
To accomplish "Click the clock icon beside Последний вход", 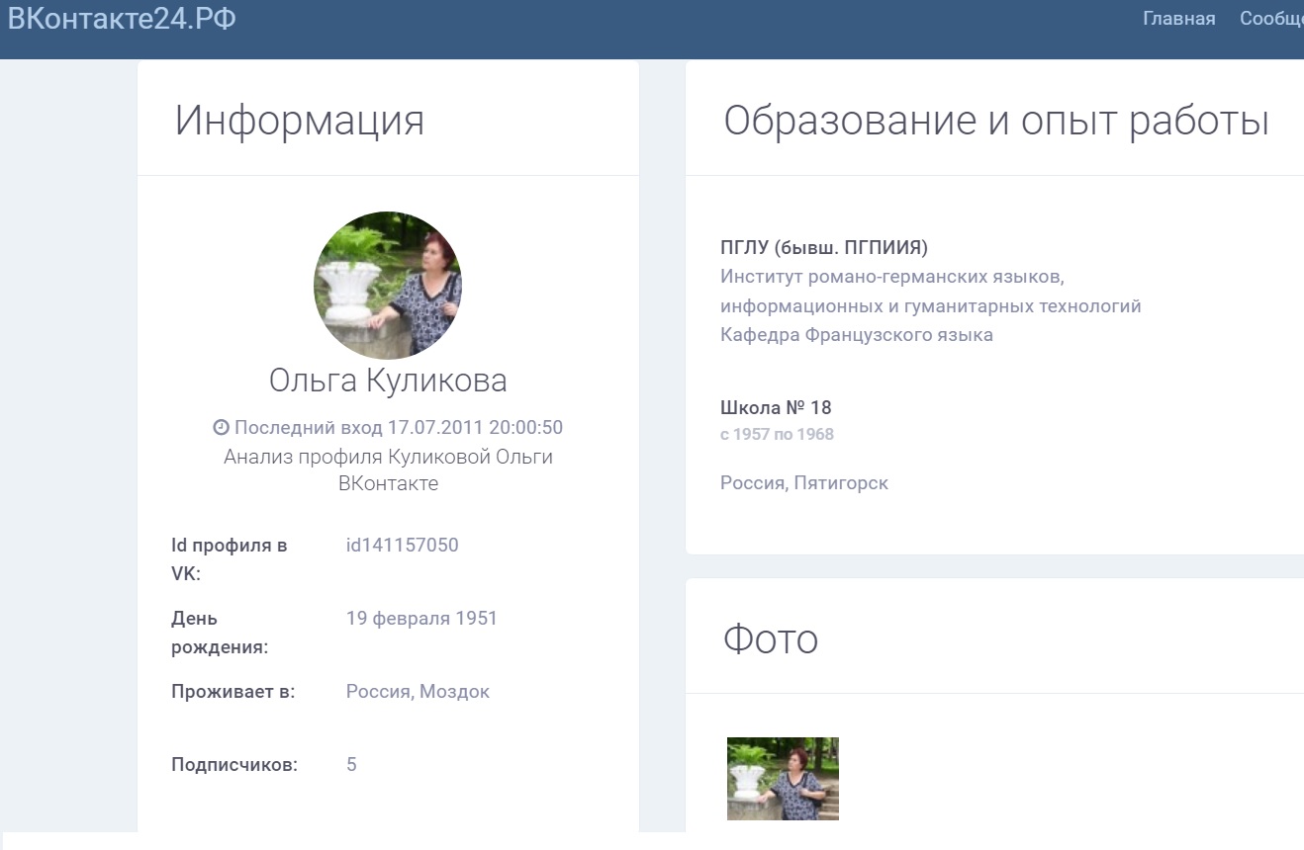I will click(222, 428).
